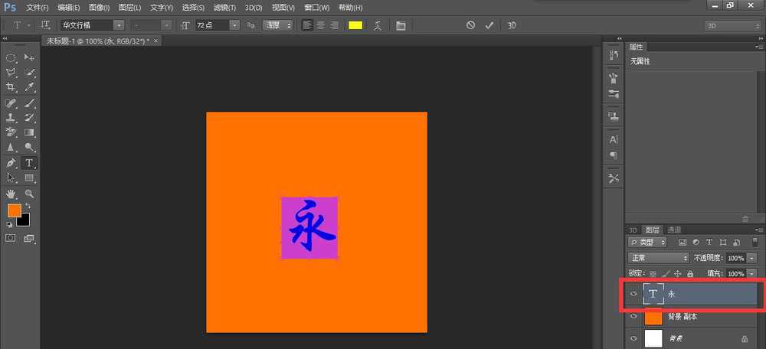Image resolution: width=766 pixels, height=349 pixels.
Task: Select the Hand tool
Action: coord(11,194)
